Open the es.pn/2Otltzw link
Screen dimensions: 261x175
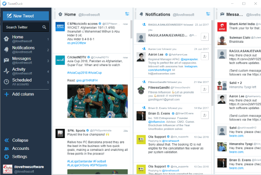pyautogui.click(x=76, y=43)
